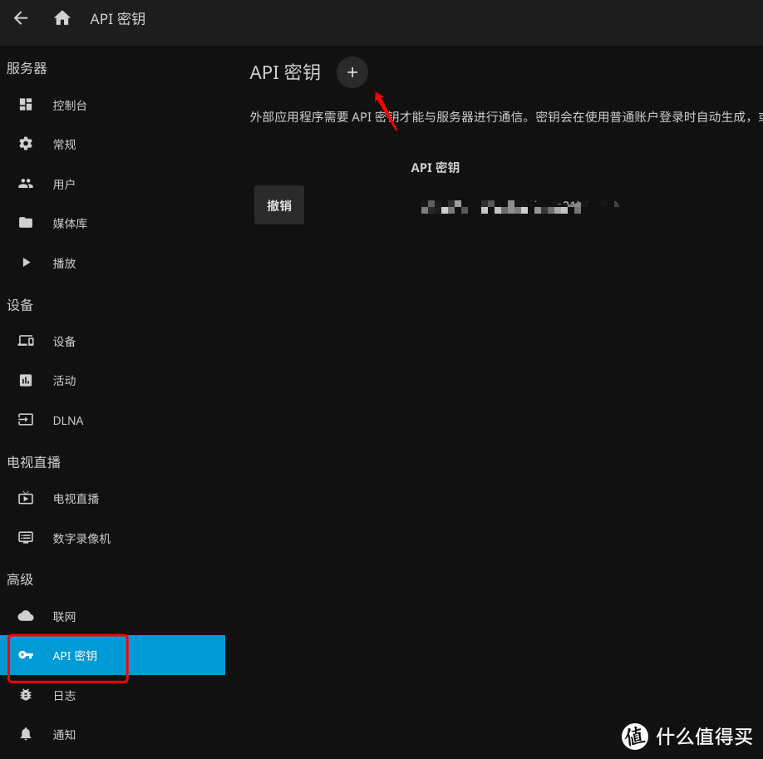Viewport: 763px width, 759px height.
Task: Click the 用户 users icon
Action: click(26, 184)
